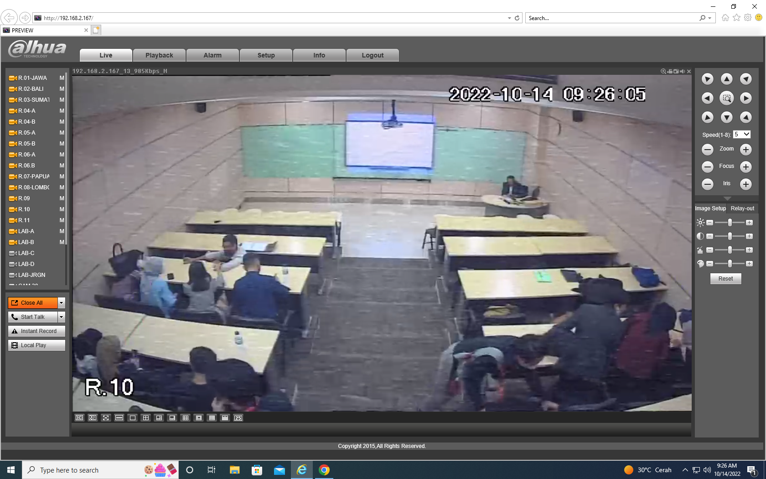Open Google Chrome from the taskbar
The image size is (766, 479).
click(324, 470)
